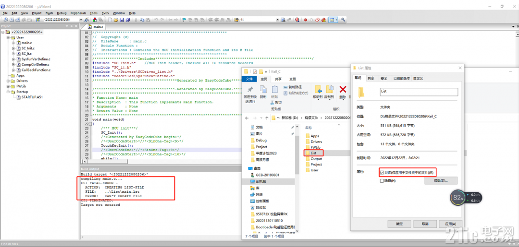Expand the SC_Init.c node in the project tree
Screen dimensions: 519x247
tap(13, 48)
